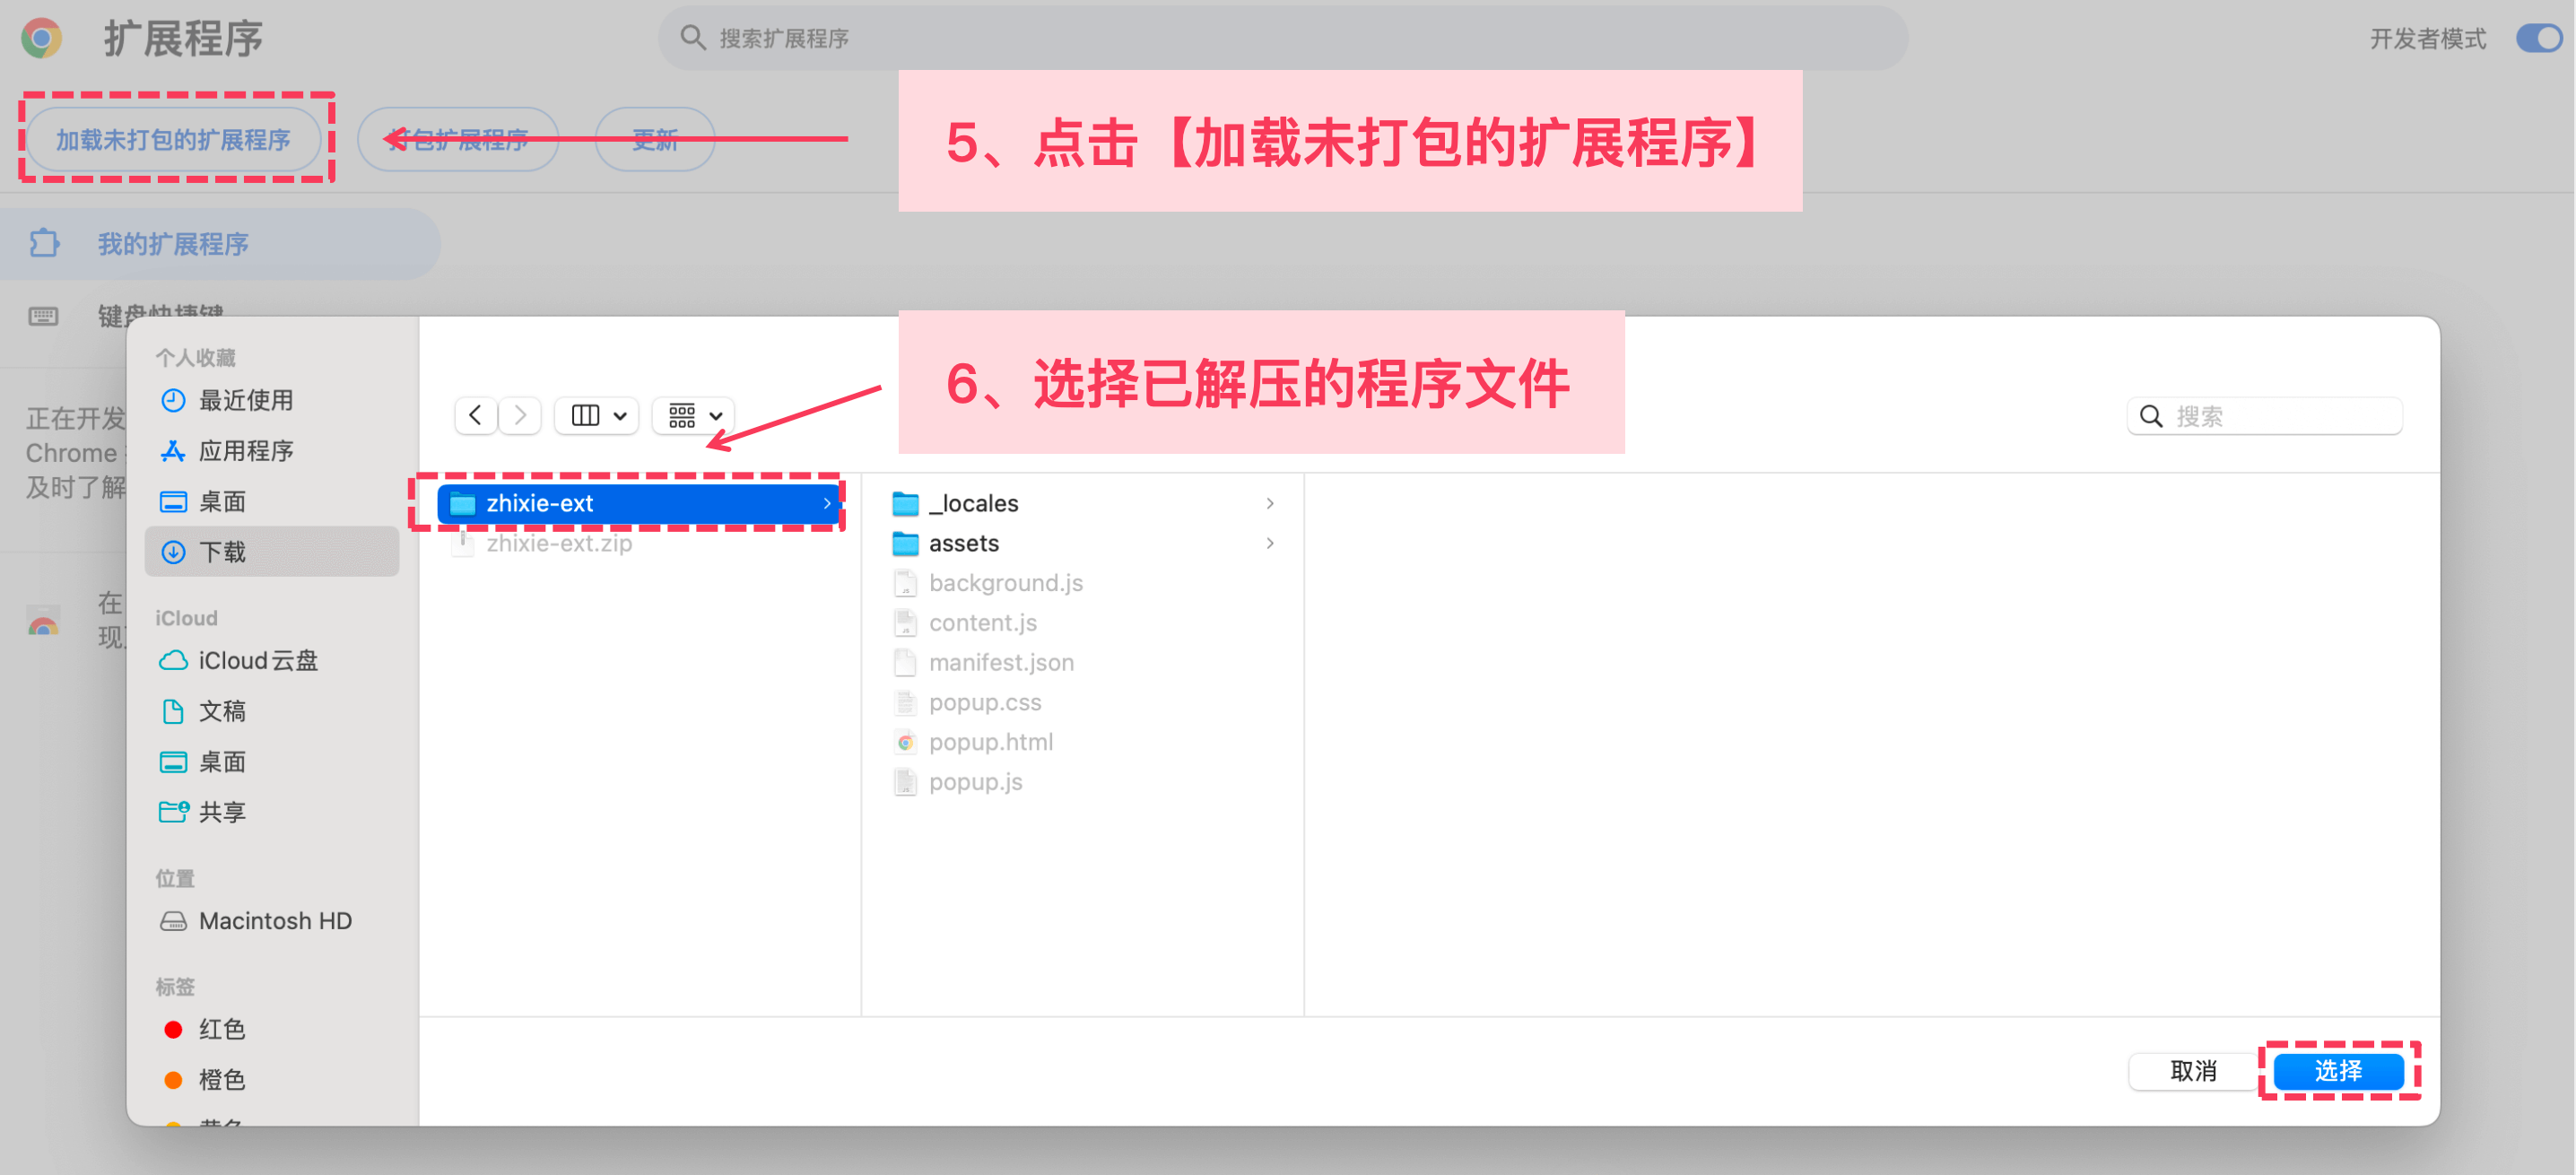
Task: Click Chrome Web Store icon in extensions page
Action: point(43,621)
